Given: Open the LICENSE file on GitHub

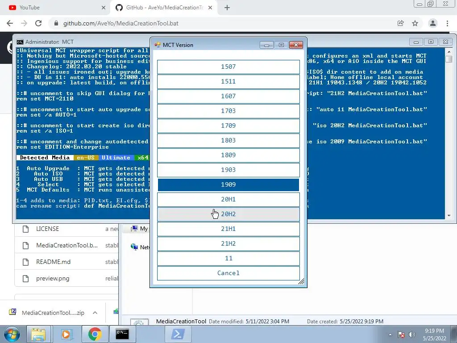Looking at the screenshot, I should tap(47, 229).
